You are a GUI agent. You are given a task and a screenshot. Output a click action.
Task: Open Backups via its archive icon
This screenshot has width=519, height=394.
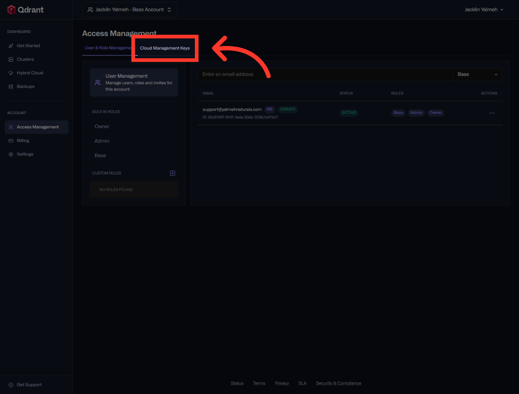click(x=11, y=87)
